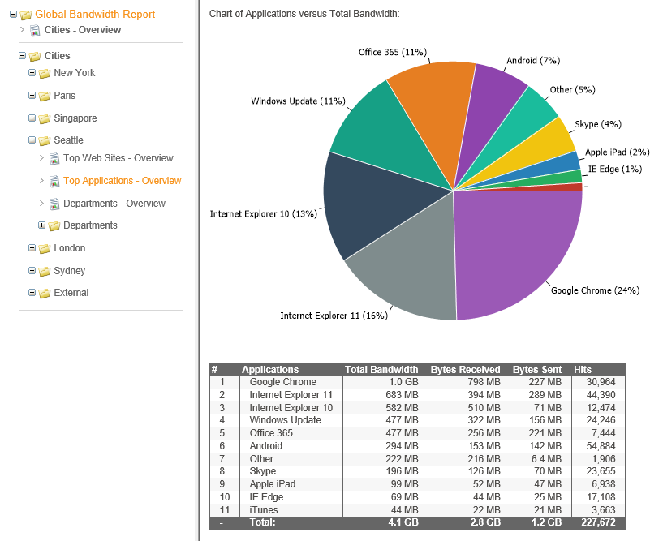Click the Singapore folder icon
Image resolution: width=663 pixels, height=541 pixels.
[x=45, y=118]
